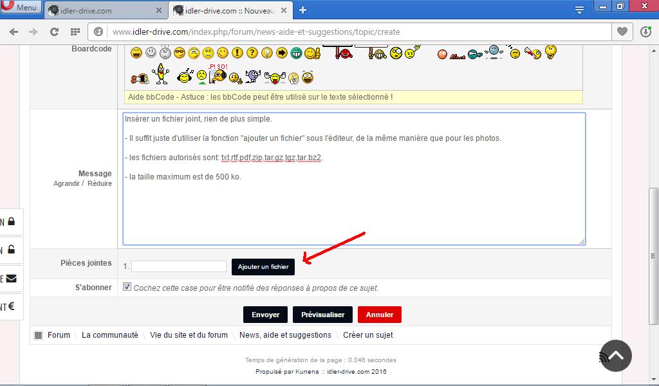Image resolution: width=659 pixels, height=386 pixels.
Task: Switch to the first idler-drive.com tab
Action: [103, 10]
